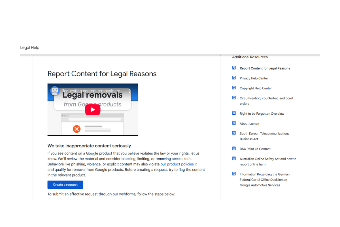The height and width of the screenshot is (227, 340).
Task: Open the video's three-dot options menu
Action: tap(130, 91)
